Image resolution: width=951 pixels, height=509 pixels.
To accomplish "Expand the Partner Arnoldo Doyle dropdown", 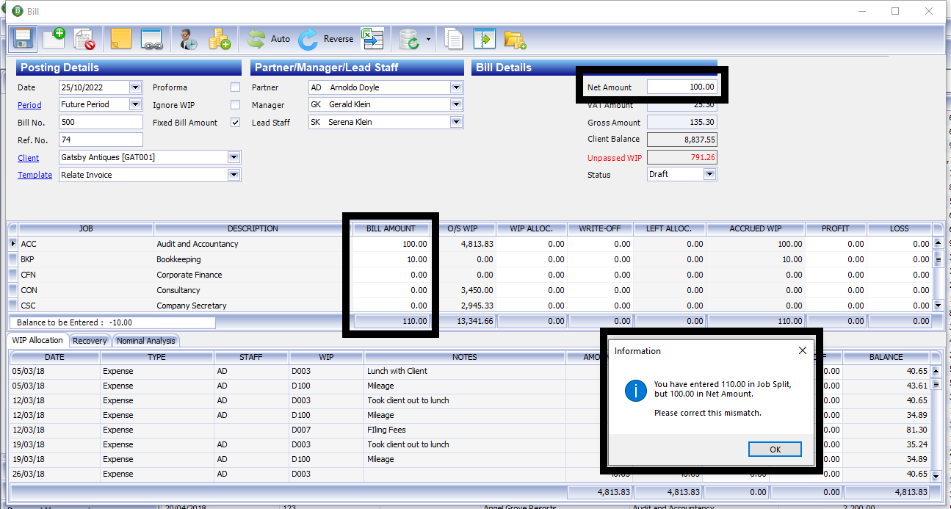I will [456, 87].
